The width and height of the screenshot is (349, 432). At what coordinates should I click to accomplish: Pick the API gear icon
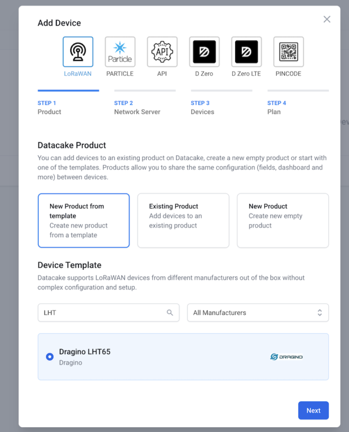click(x=162, y=52)
